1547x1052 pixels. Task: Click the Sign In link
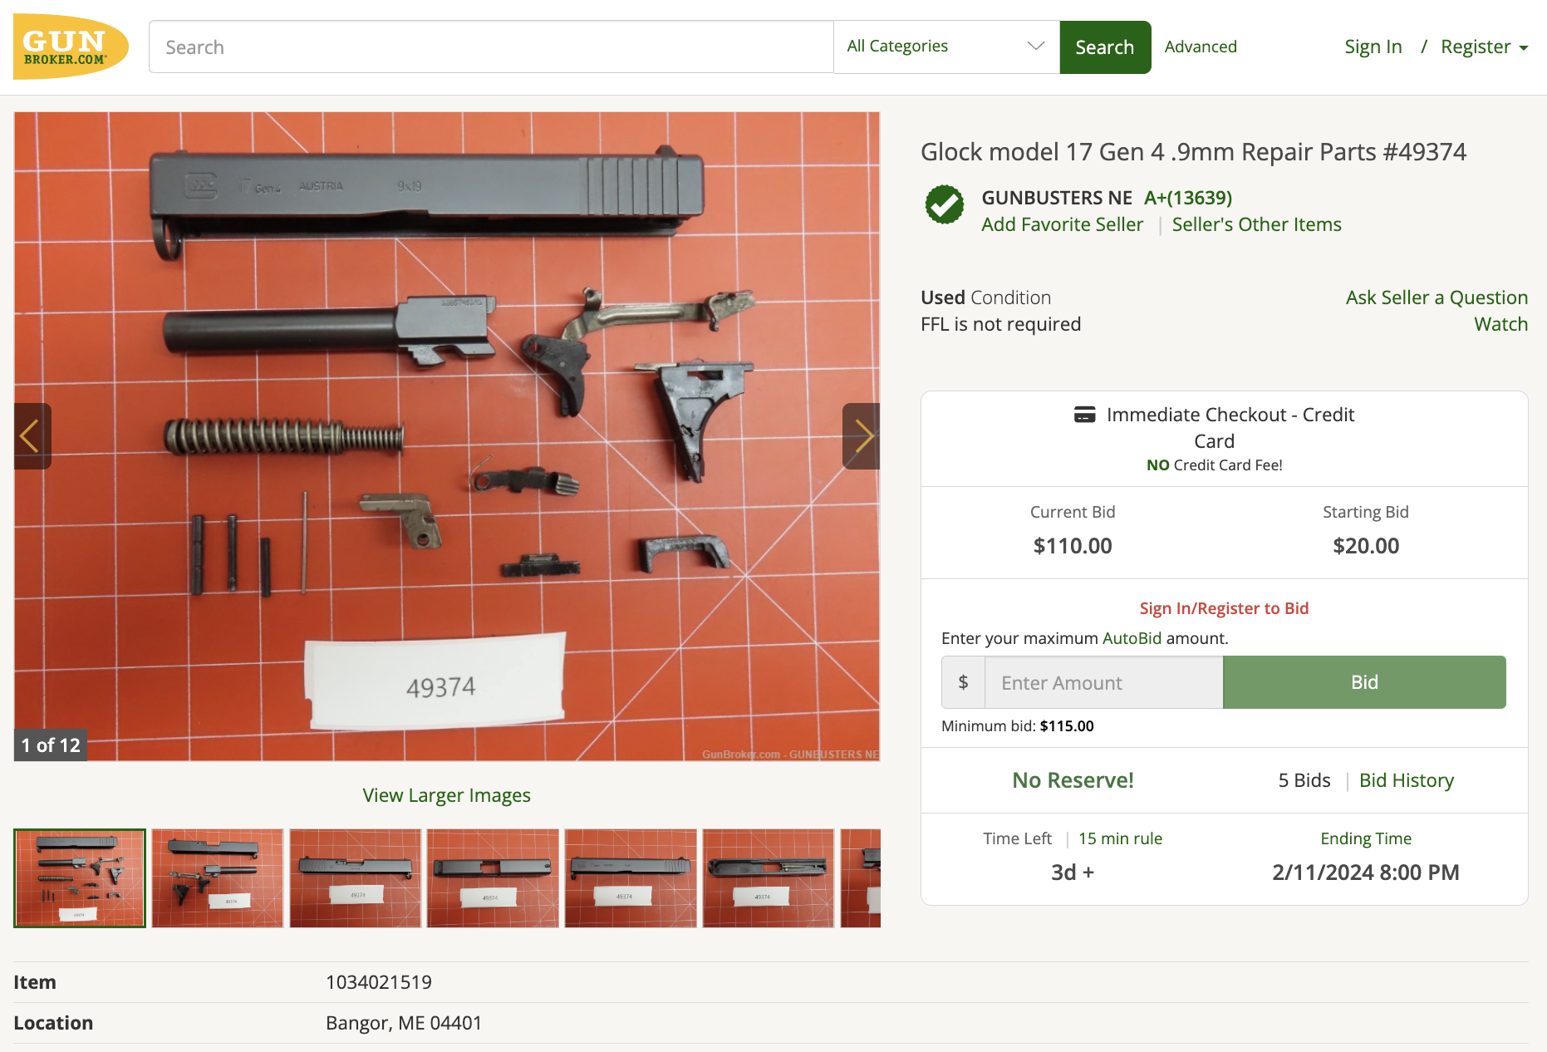[x=1373, y=47]
